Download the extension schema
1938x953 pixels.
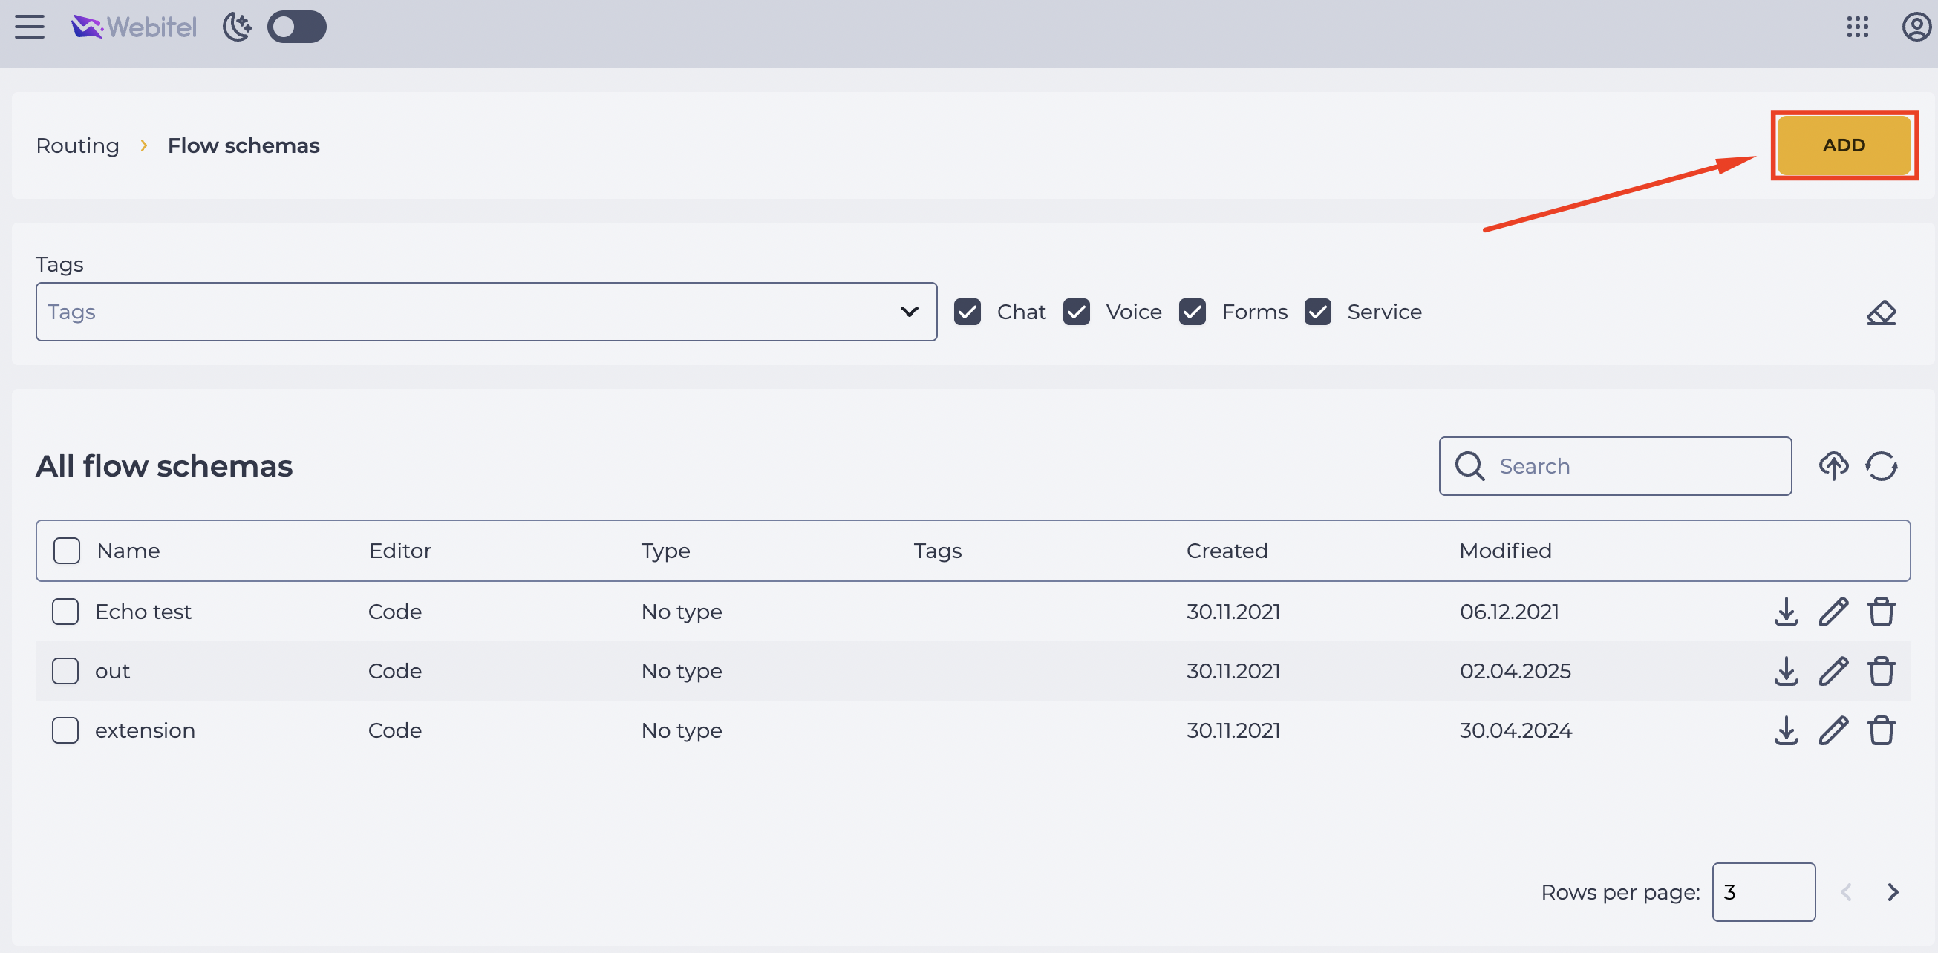coord(1786,730)
